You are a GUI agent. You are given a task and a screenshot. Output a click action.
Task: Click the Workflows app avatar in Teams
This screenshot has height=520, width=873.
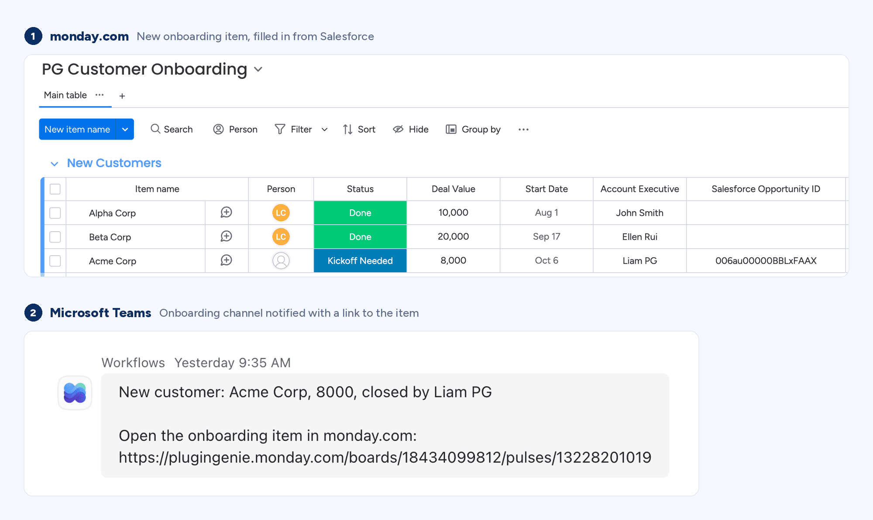click(x=75, y=393)
